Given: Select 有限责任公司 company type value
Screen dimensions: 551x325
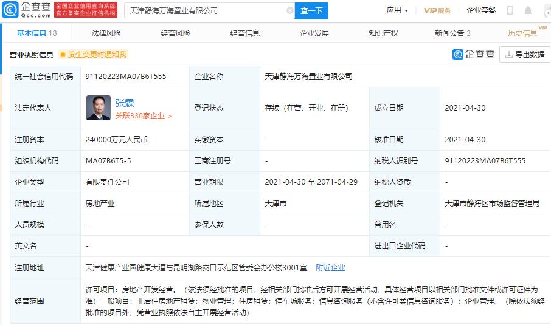Looking at the screenshot, I should coord(107,182).
